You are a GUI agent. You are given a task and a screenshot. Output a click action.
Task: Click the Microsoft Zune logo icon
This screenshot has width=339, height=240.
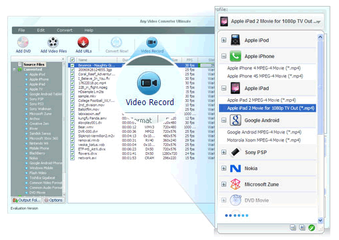235,184
